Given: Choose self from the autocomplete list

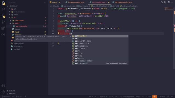Looking at the screenshot, I should pyautogui.click(x=100, y=39).
